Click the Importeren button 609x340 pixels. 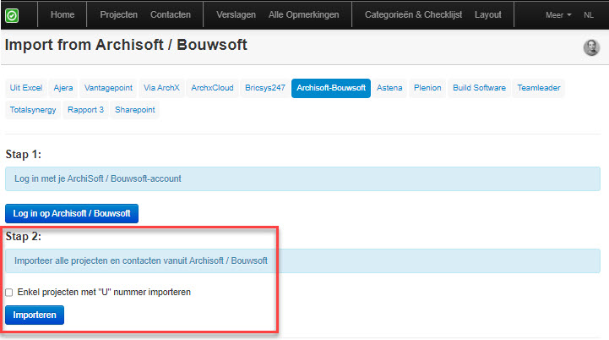35,315
